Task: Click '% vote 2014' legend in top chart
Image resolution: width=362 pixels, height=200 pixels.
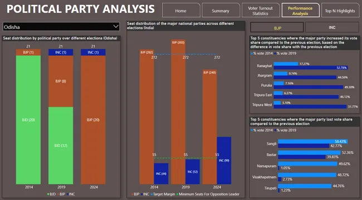Action: tap(262, 53)
